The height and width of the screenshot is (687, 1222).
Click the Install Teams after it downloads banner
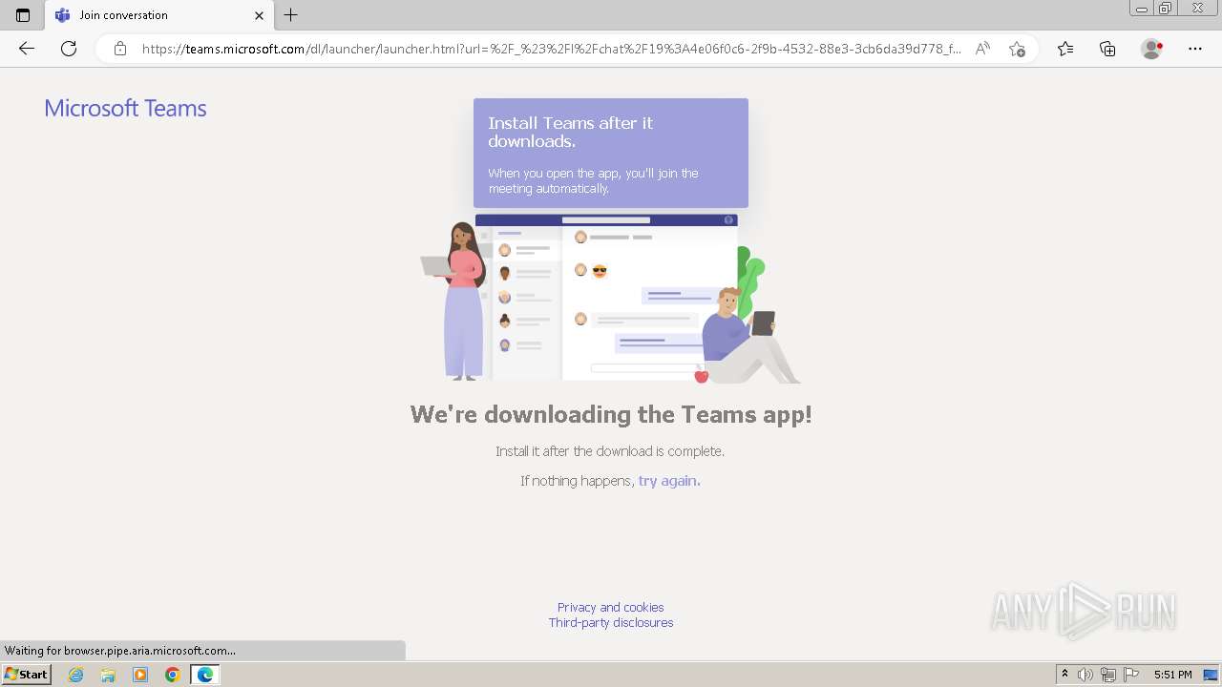pyautogui.click(x=611, y=153)
